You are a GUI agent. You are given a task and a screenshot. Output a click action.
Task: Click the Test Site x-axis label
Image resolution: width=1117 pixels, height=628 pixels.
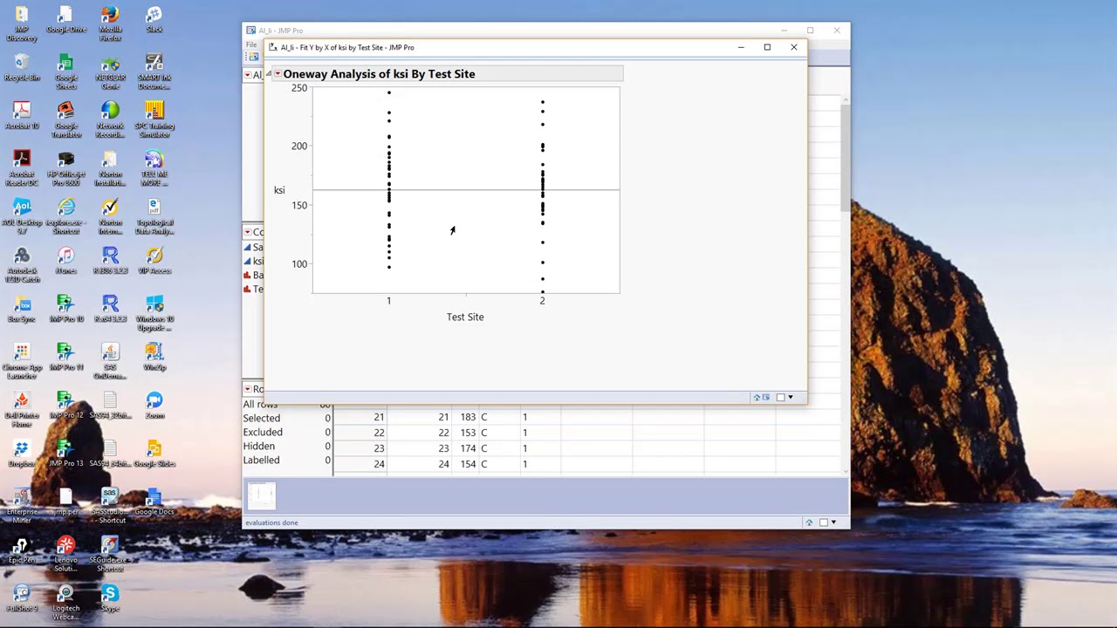pos(465,317)
